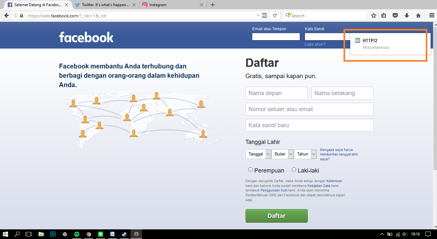The height and width of the screenshot is (239, 437).
Task: Open the SteelSeries taskbar app icon
Action: tap(65, 234)
